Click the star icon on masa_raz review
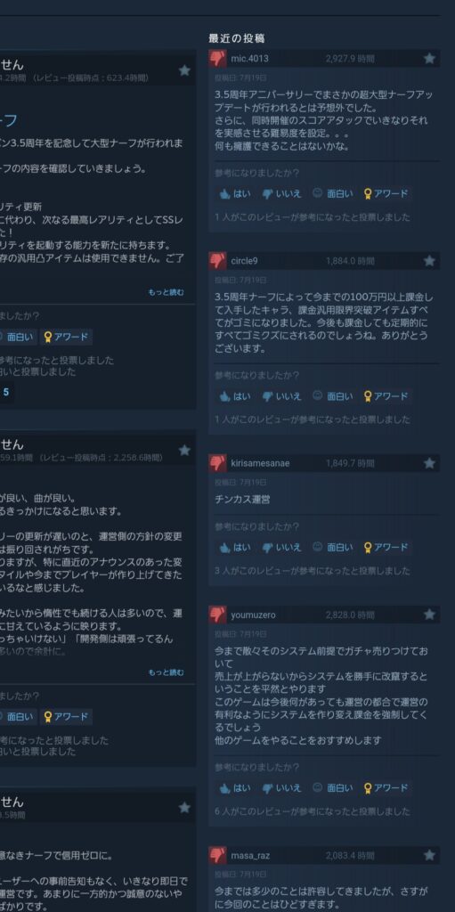 [429, 856]
